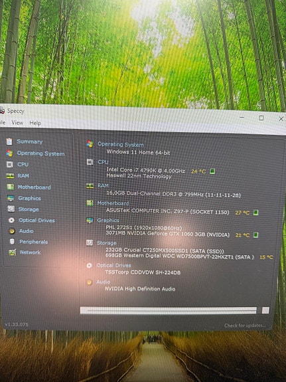The image size is (286, 382).
Task: Open the Operating System heading in summary
Action: 121,144
